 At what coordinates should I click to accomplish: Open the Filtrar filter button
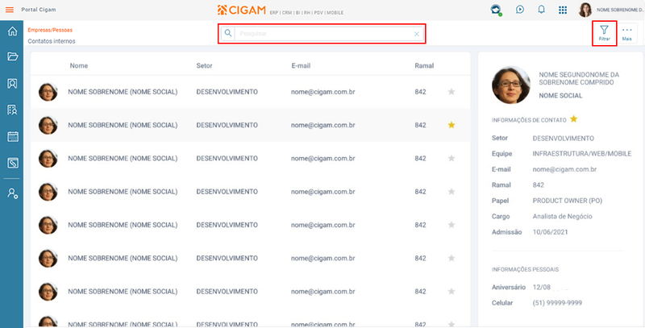point(604,33)
